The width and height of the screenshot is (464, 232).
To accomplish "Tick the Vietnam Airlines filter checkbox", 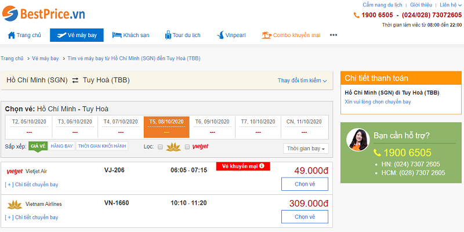I will coord(160,147).
